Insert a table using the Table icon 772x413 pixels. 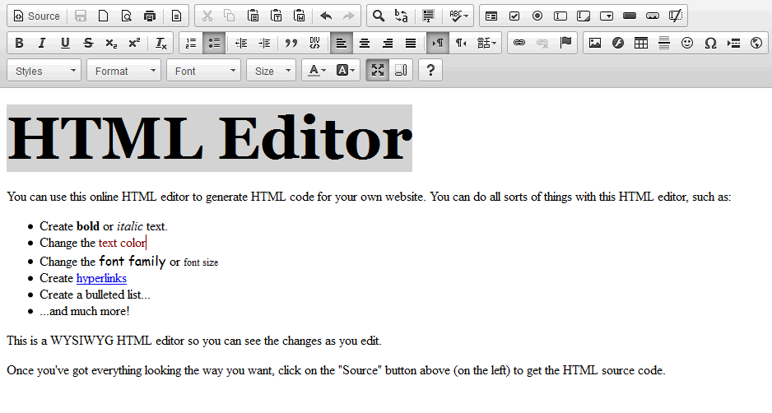click(640, 44)
